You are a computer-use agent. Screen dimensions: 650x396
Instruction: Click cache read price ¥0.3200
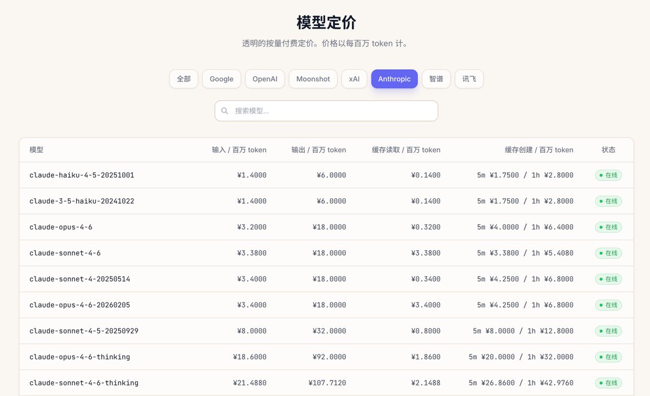click(x=426, y=227)
